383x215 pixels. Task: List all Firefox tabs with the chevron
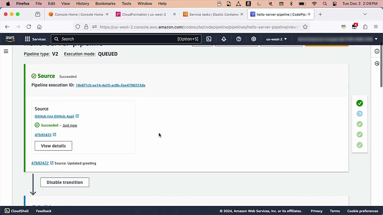[x=365, y=14]
